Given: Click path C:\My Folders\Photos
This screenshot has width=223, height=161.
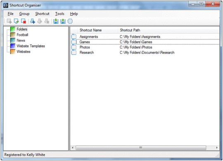Looking at the screenshot, I should point(136,47).
